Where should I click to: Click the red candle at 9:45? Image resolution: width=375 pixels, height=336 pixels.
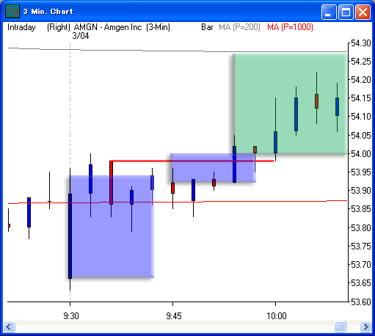(172, 188)
